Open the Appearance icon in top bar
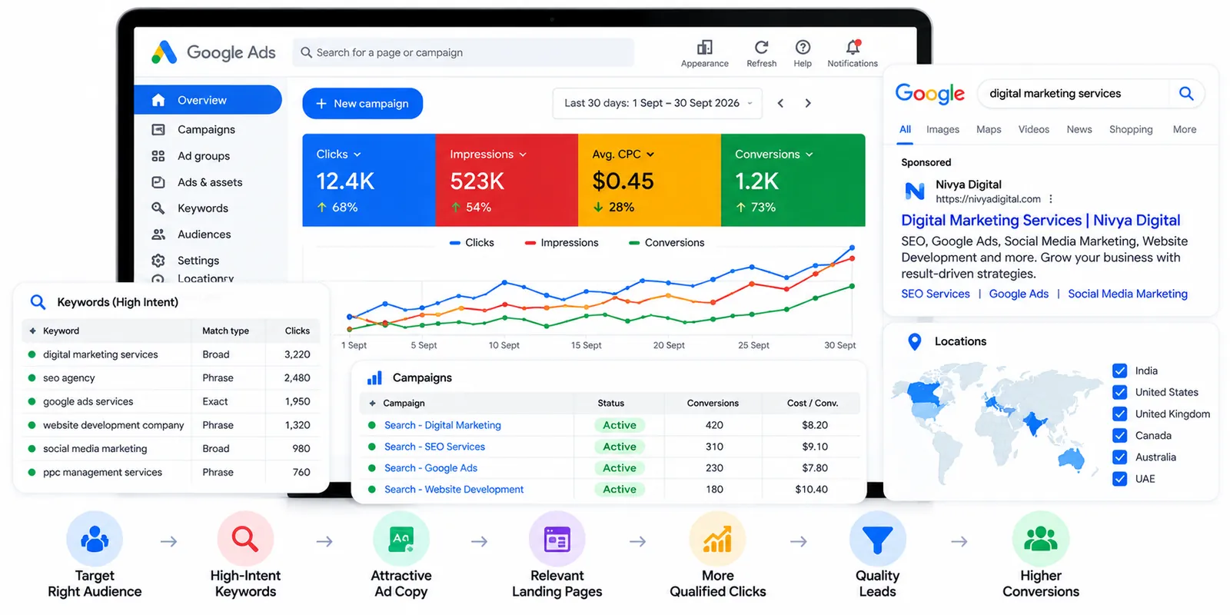This screenshot has height=615, width=1230. point(704,48)
